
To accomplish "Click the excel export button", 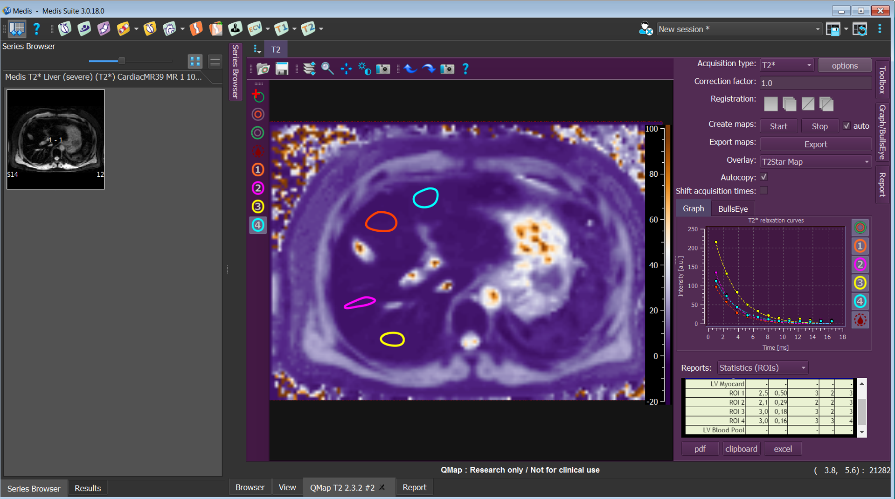I will [x=783, y=449].
